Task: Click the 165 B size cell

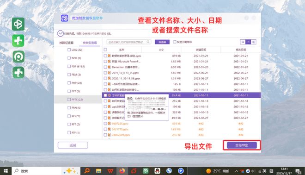Action: (177, 84)
